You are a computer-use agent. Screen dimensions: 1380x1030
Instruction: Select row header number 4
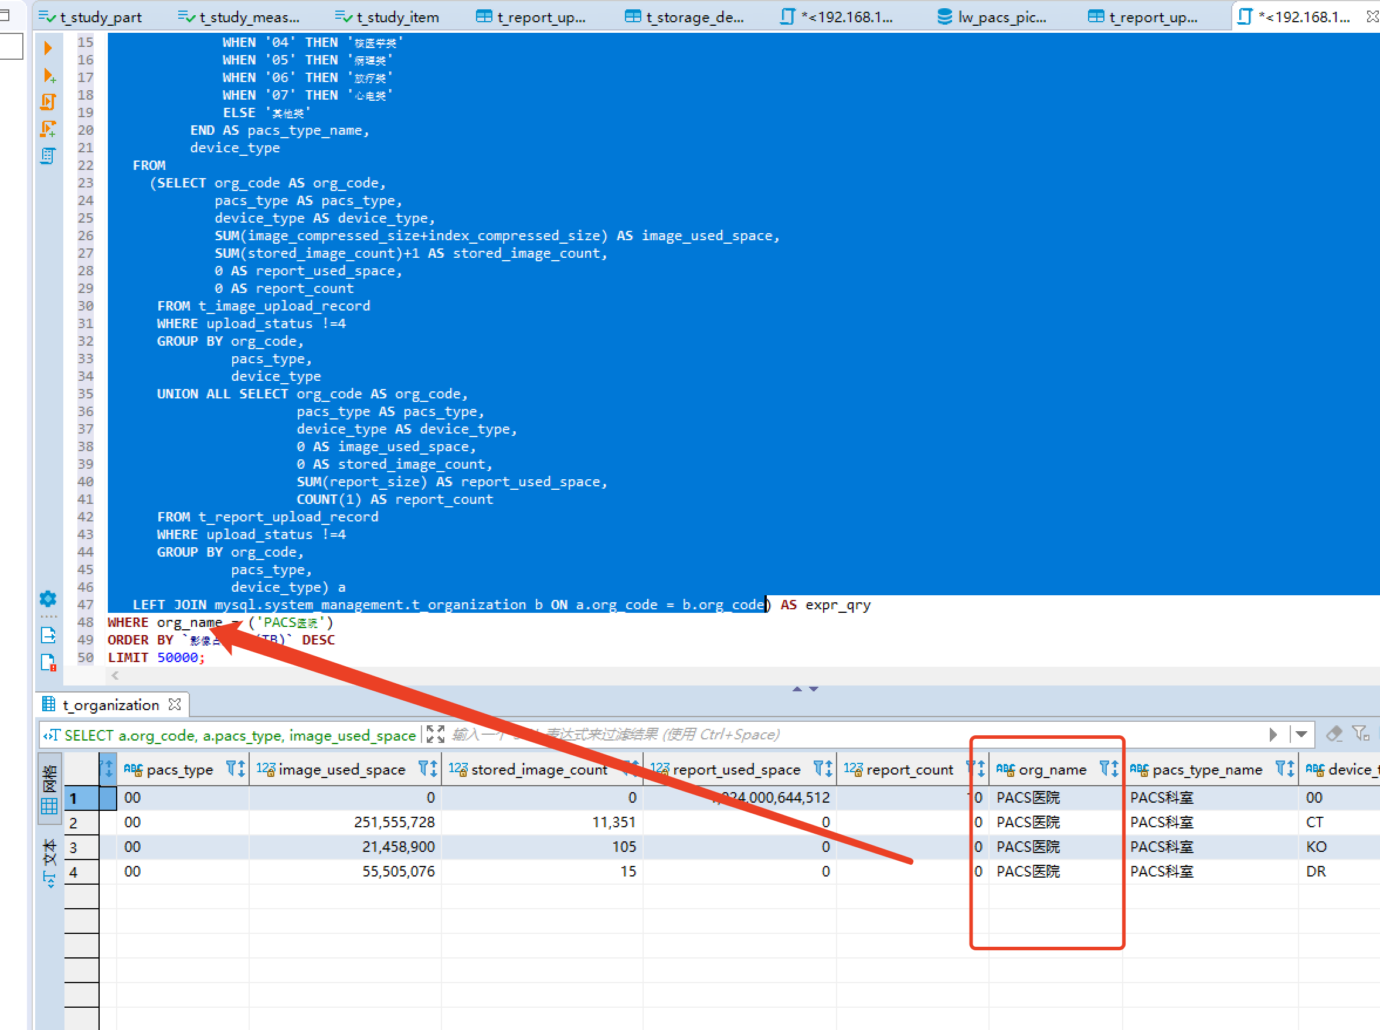point(81,872)
